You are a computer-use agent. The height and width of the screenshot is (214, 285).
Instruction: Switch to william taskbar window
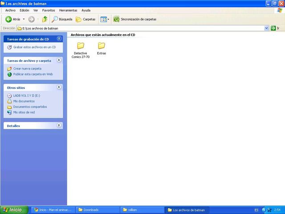[x=142, y=210]
